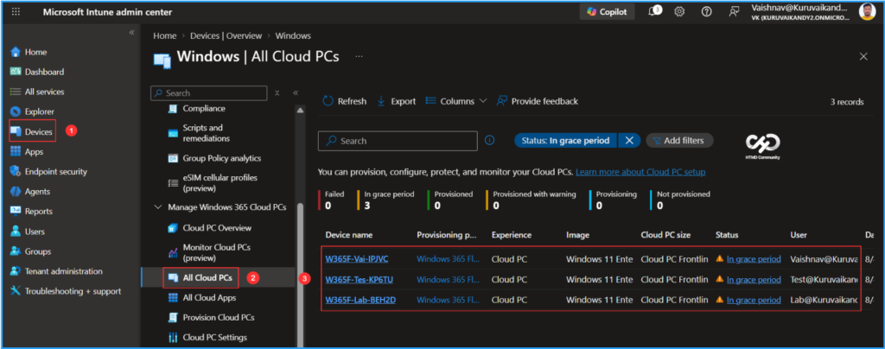The width and height of the screenshot is (885, 349).
Task: Open the Settings gear icon
Action: click(x=679, y=12)
